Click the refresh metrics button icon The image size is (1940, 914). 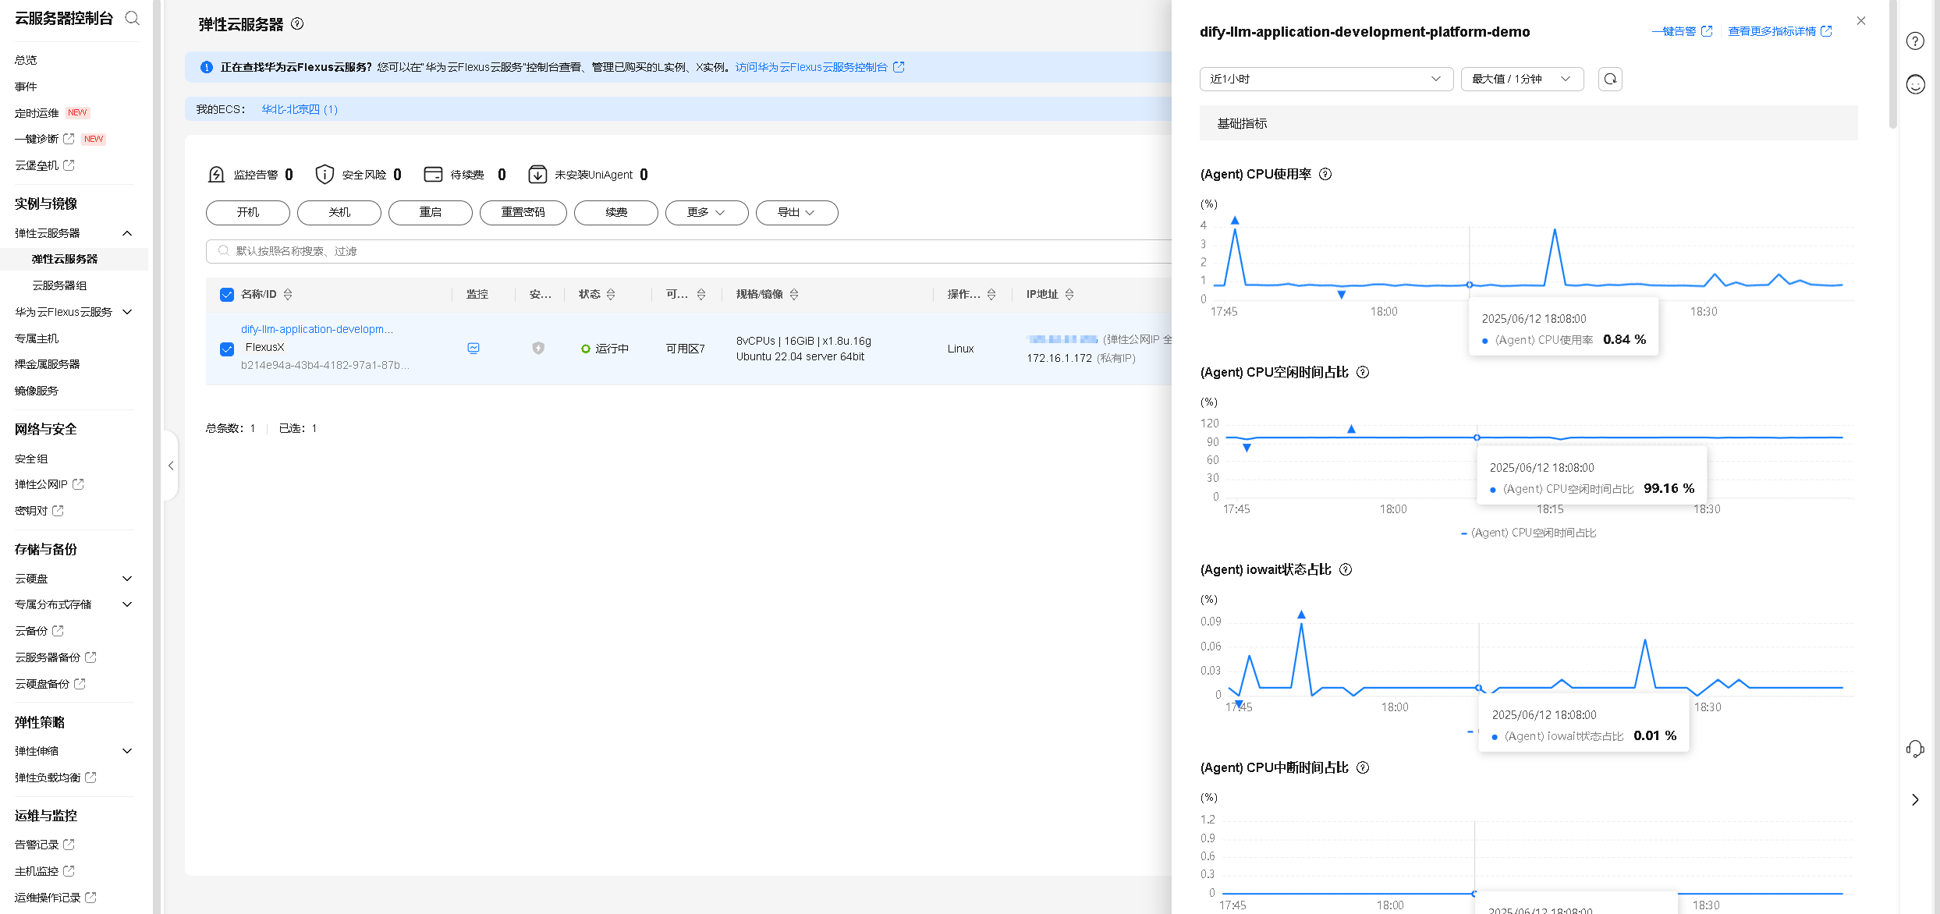click(1610, 79)
